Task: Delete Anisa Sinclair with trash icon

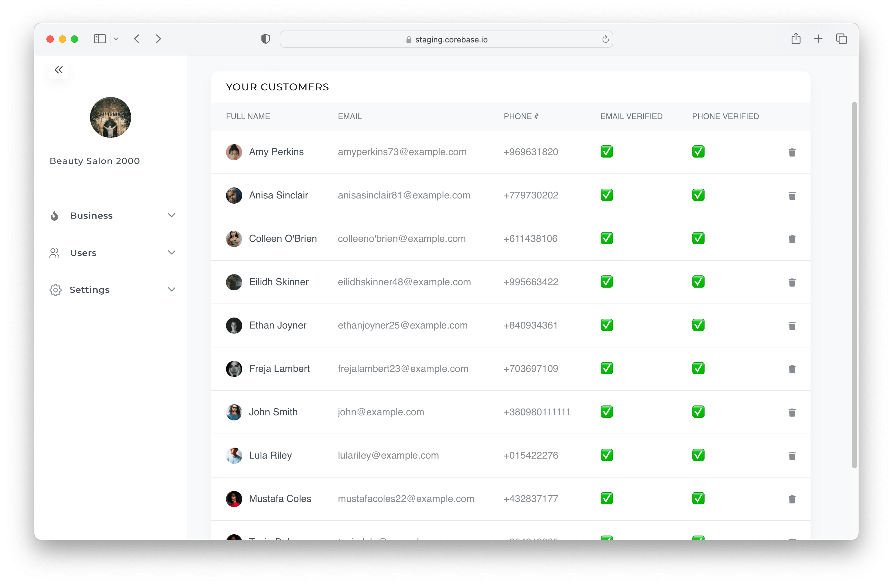Action: click(792, 196)
